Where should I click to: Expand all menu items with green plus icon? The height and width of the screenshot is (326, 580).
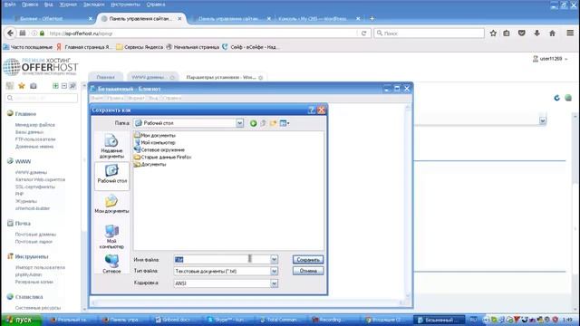[55, 86]
